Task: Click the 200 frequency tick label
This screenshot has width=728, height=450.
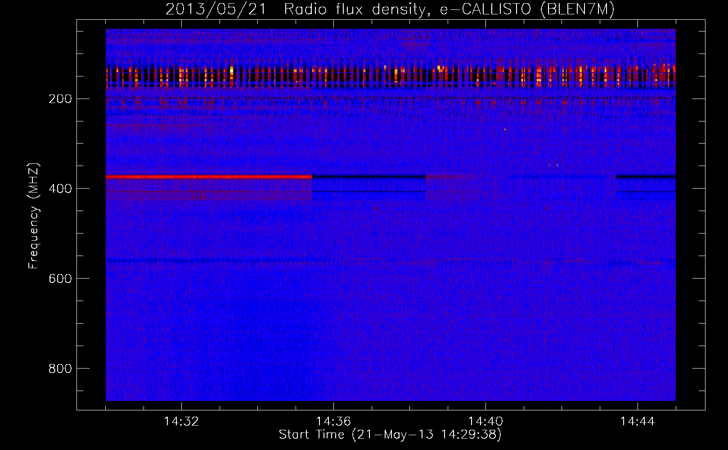Action: click(x=60, y=99)
